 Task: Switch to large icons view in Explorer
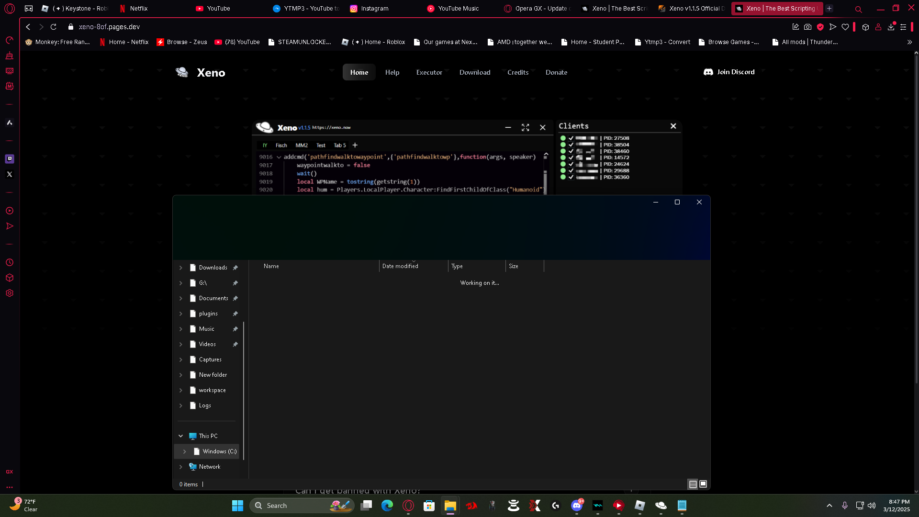coord(703,484)
